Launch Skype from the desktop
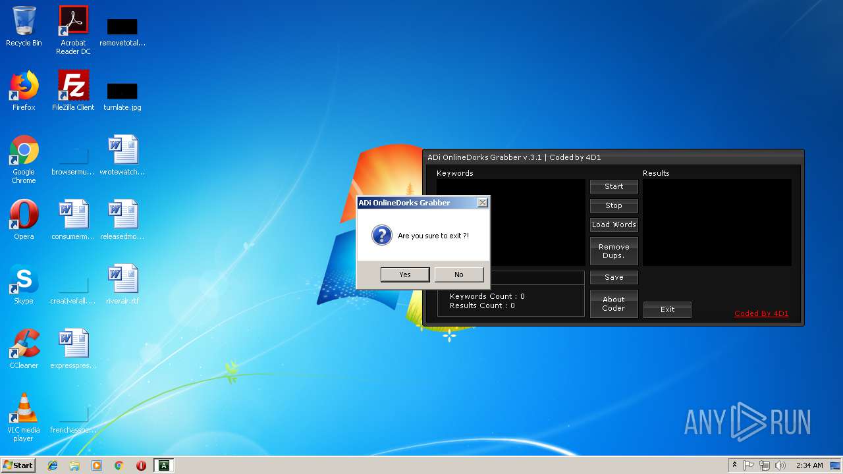This screenshot has width=843, height=474. pos(24,284)
